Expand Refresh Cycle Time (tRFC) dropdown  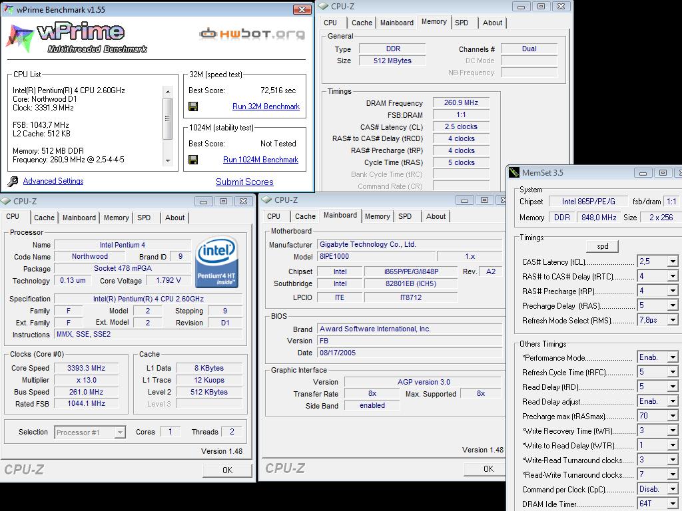[x=673, y=373]
